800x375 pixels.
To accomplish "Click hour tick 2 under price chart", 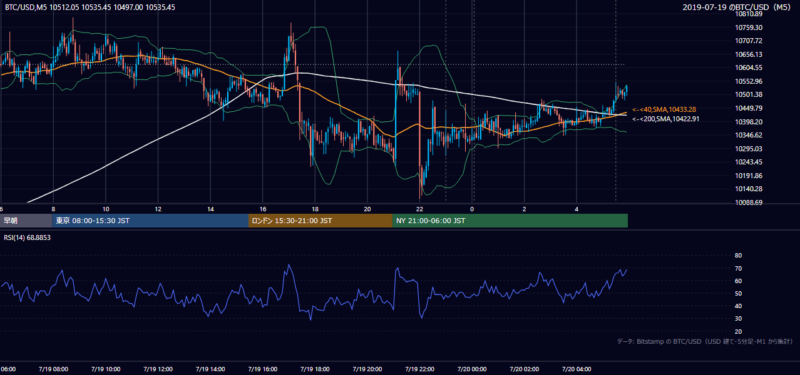I will pos(524,209).
